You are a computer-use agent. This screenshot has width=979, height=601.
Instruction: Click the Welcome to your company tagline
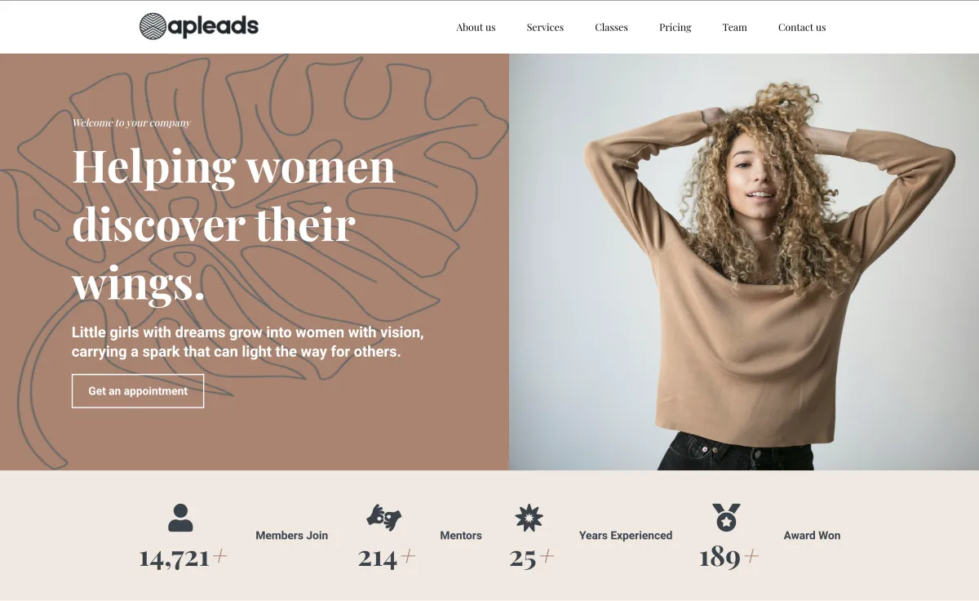[x=131, y=122]
